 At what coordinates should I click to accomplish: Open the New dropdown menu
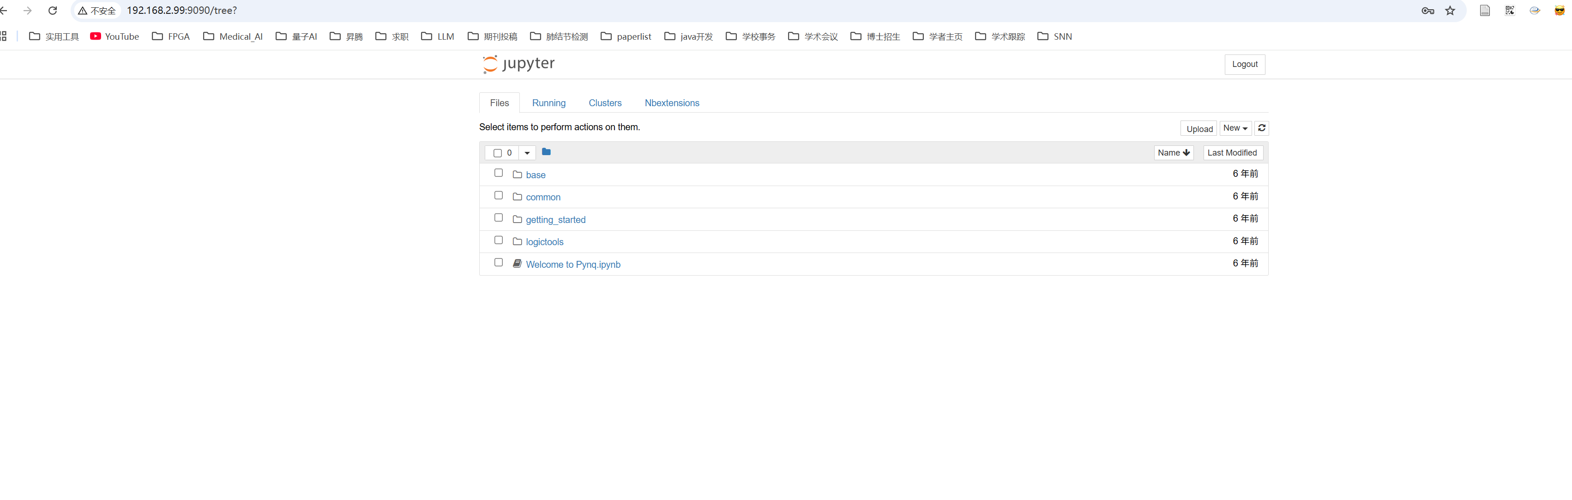(x=1235, y=128)
